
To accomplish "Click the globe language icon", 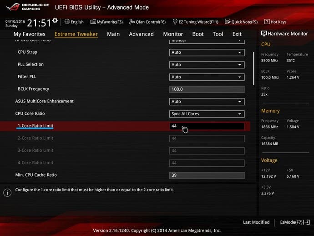I will coord(67,22).
